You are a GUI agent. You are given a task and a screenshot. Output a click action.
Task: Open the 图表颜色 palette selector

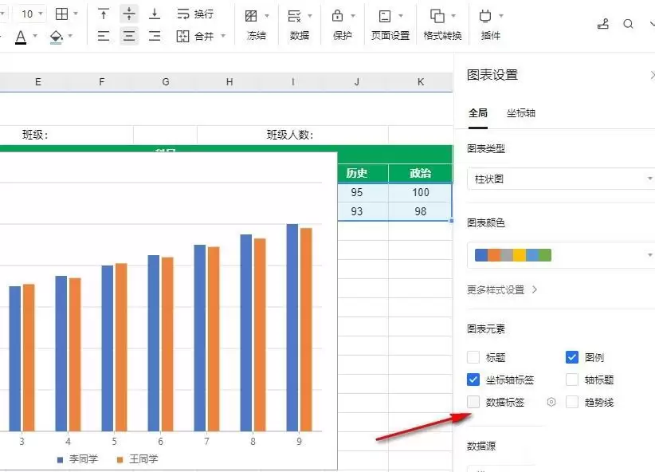click(562, 255)
